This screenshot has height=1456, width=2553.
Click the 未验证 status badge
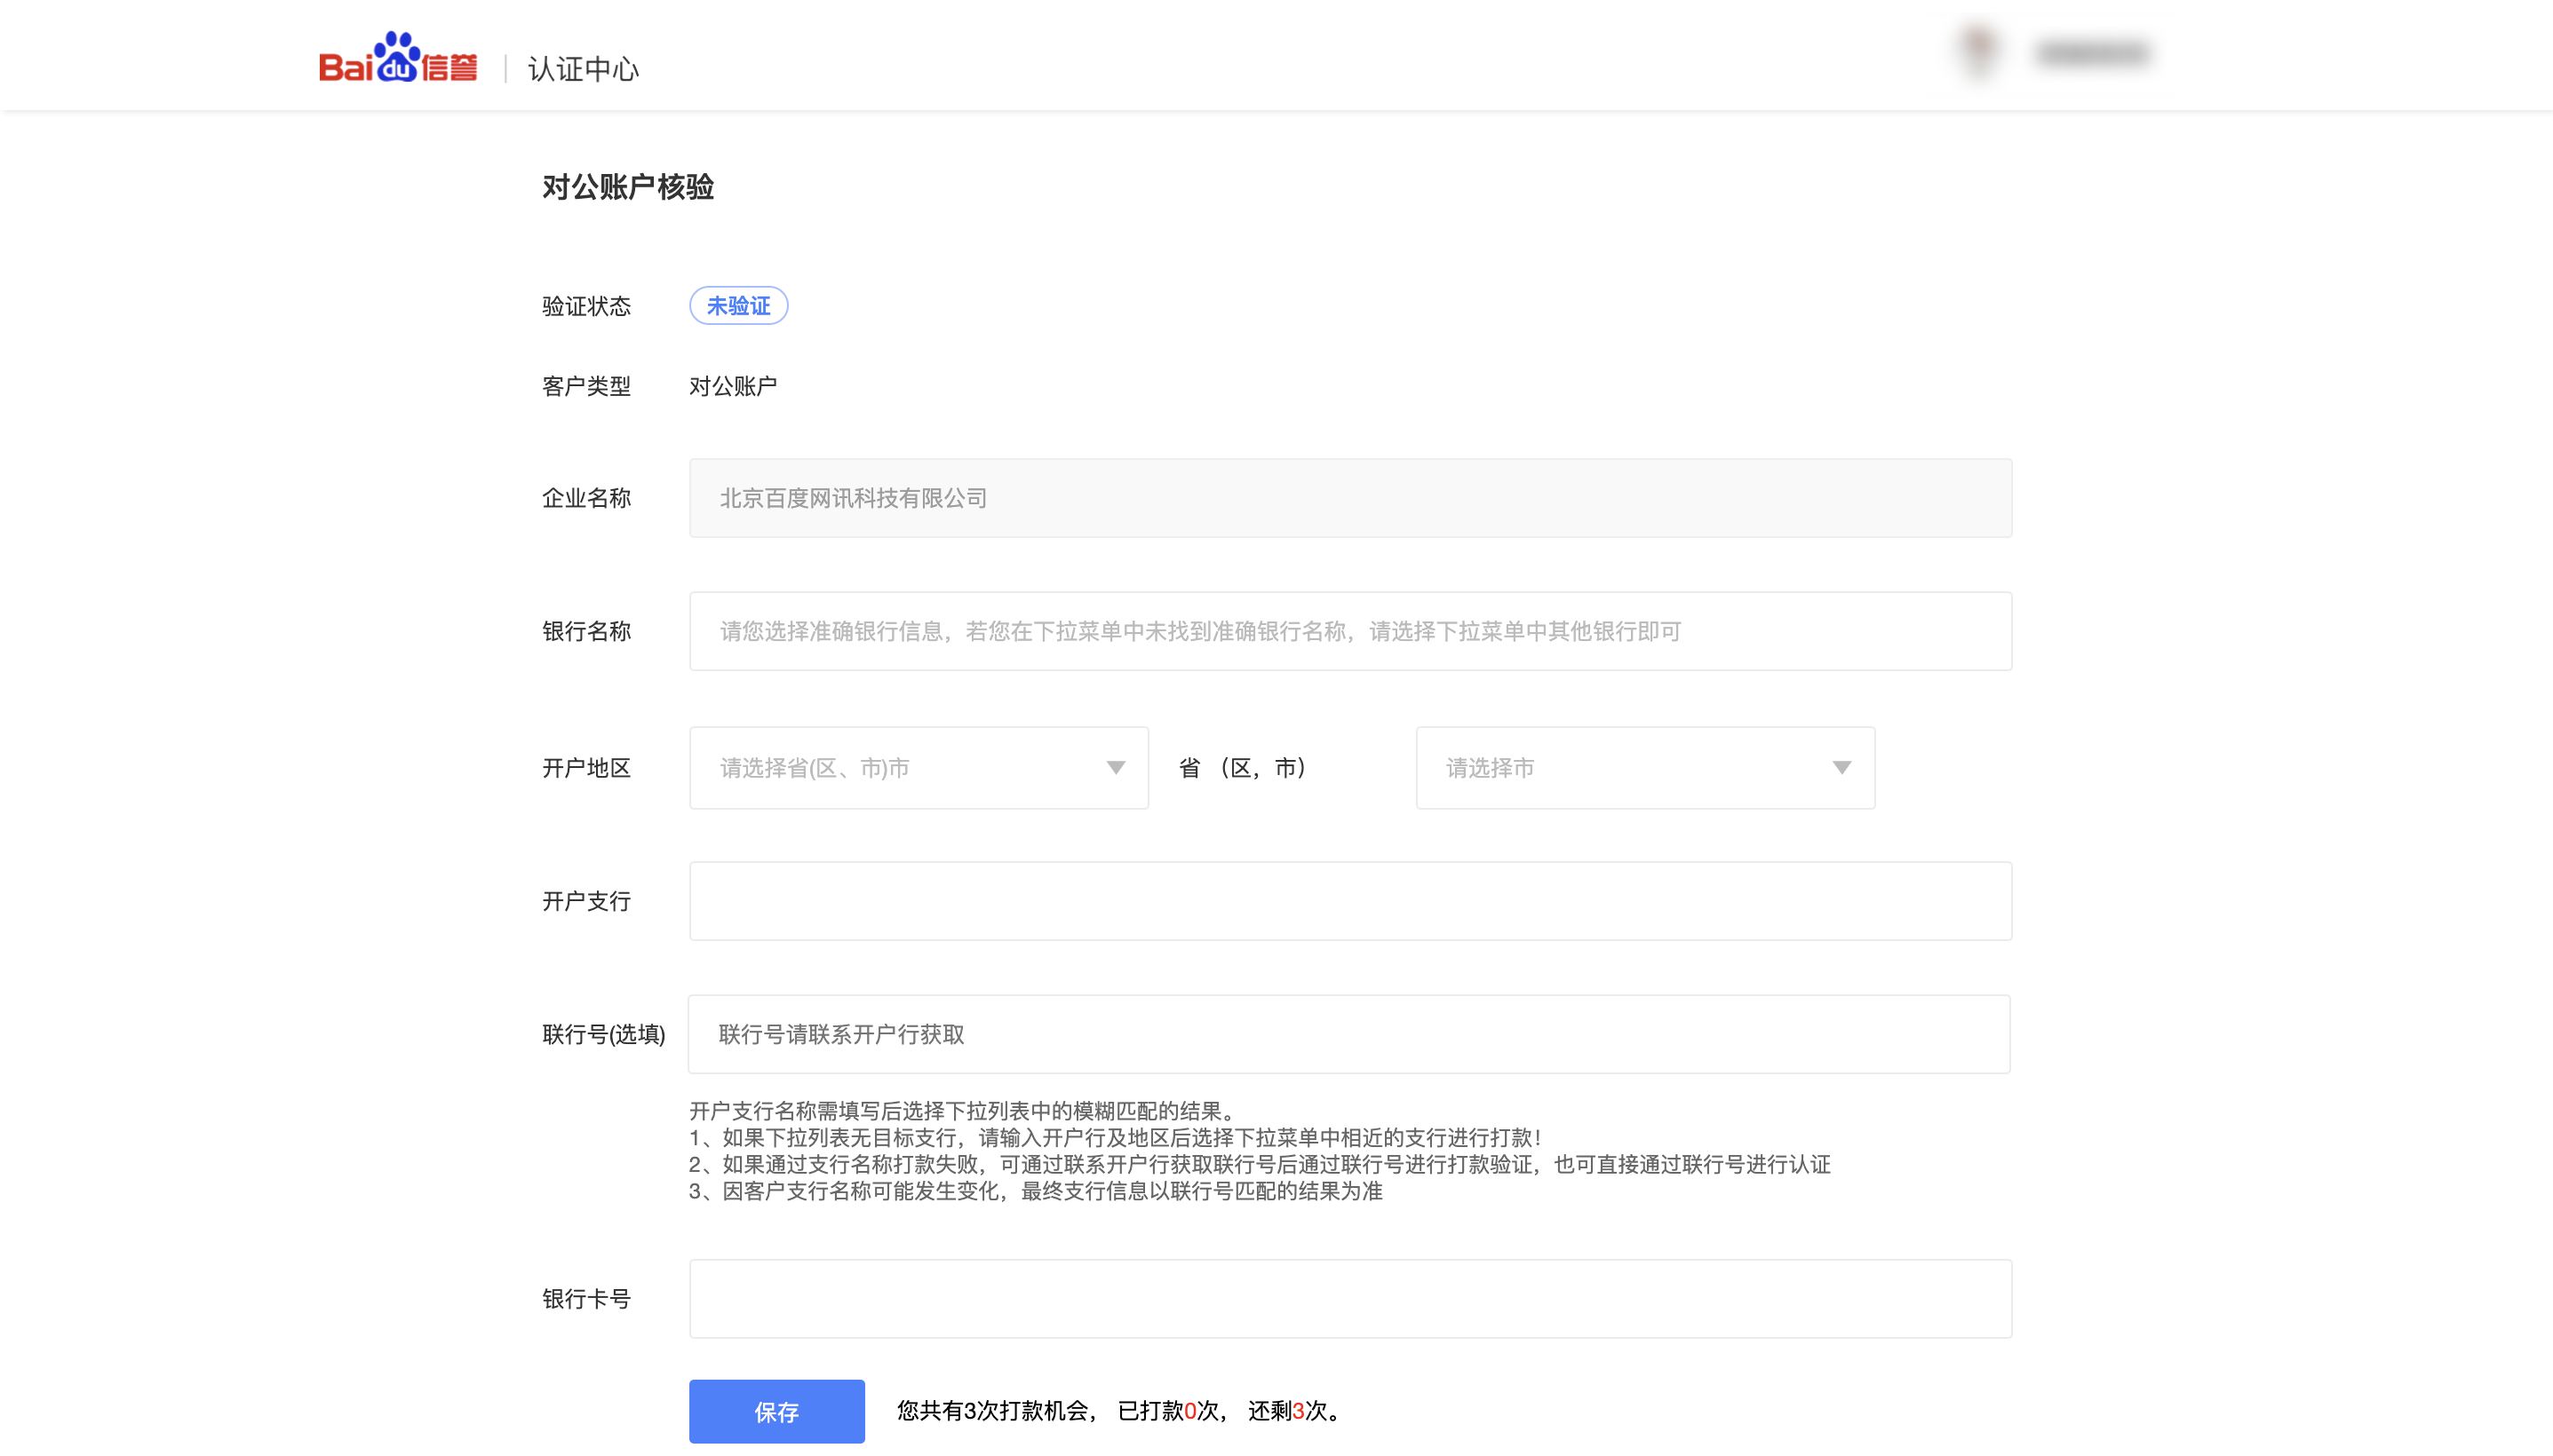[x=737, y=305]
